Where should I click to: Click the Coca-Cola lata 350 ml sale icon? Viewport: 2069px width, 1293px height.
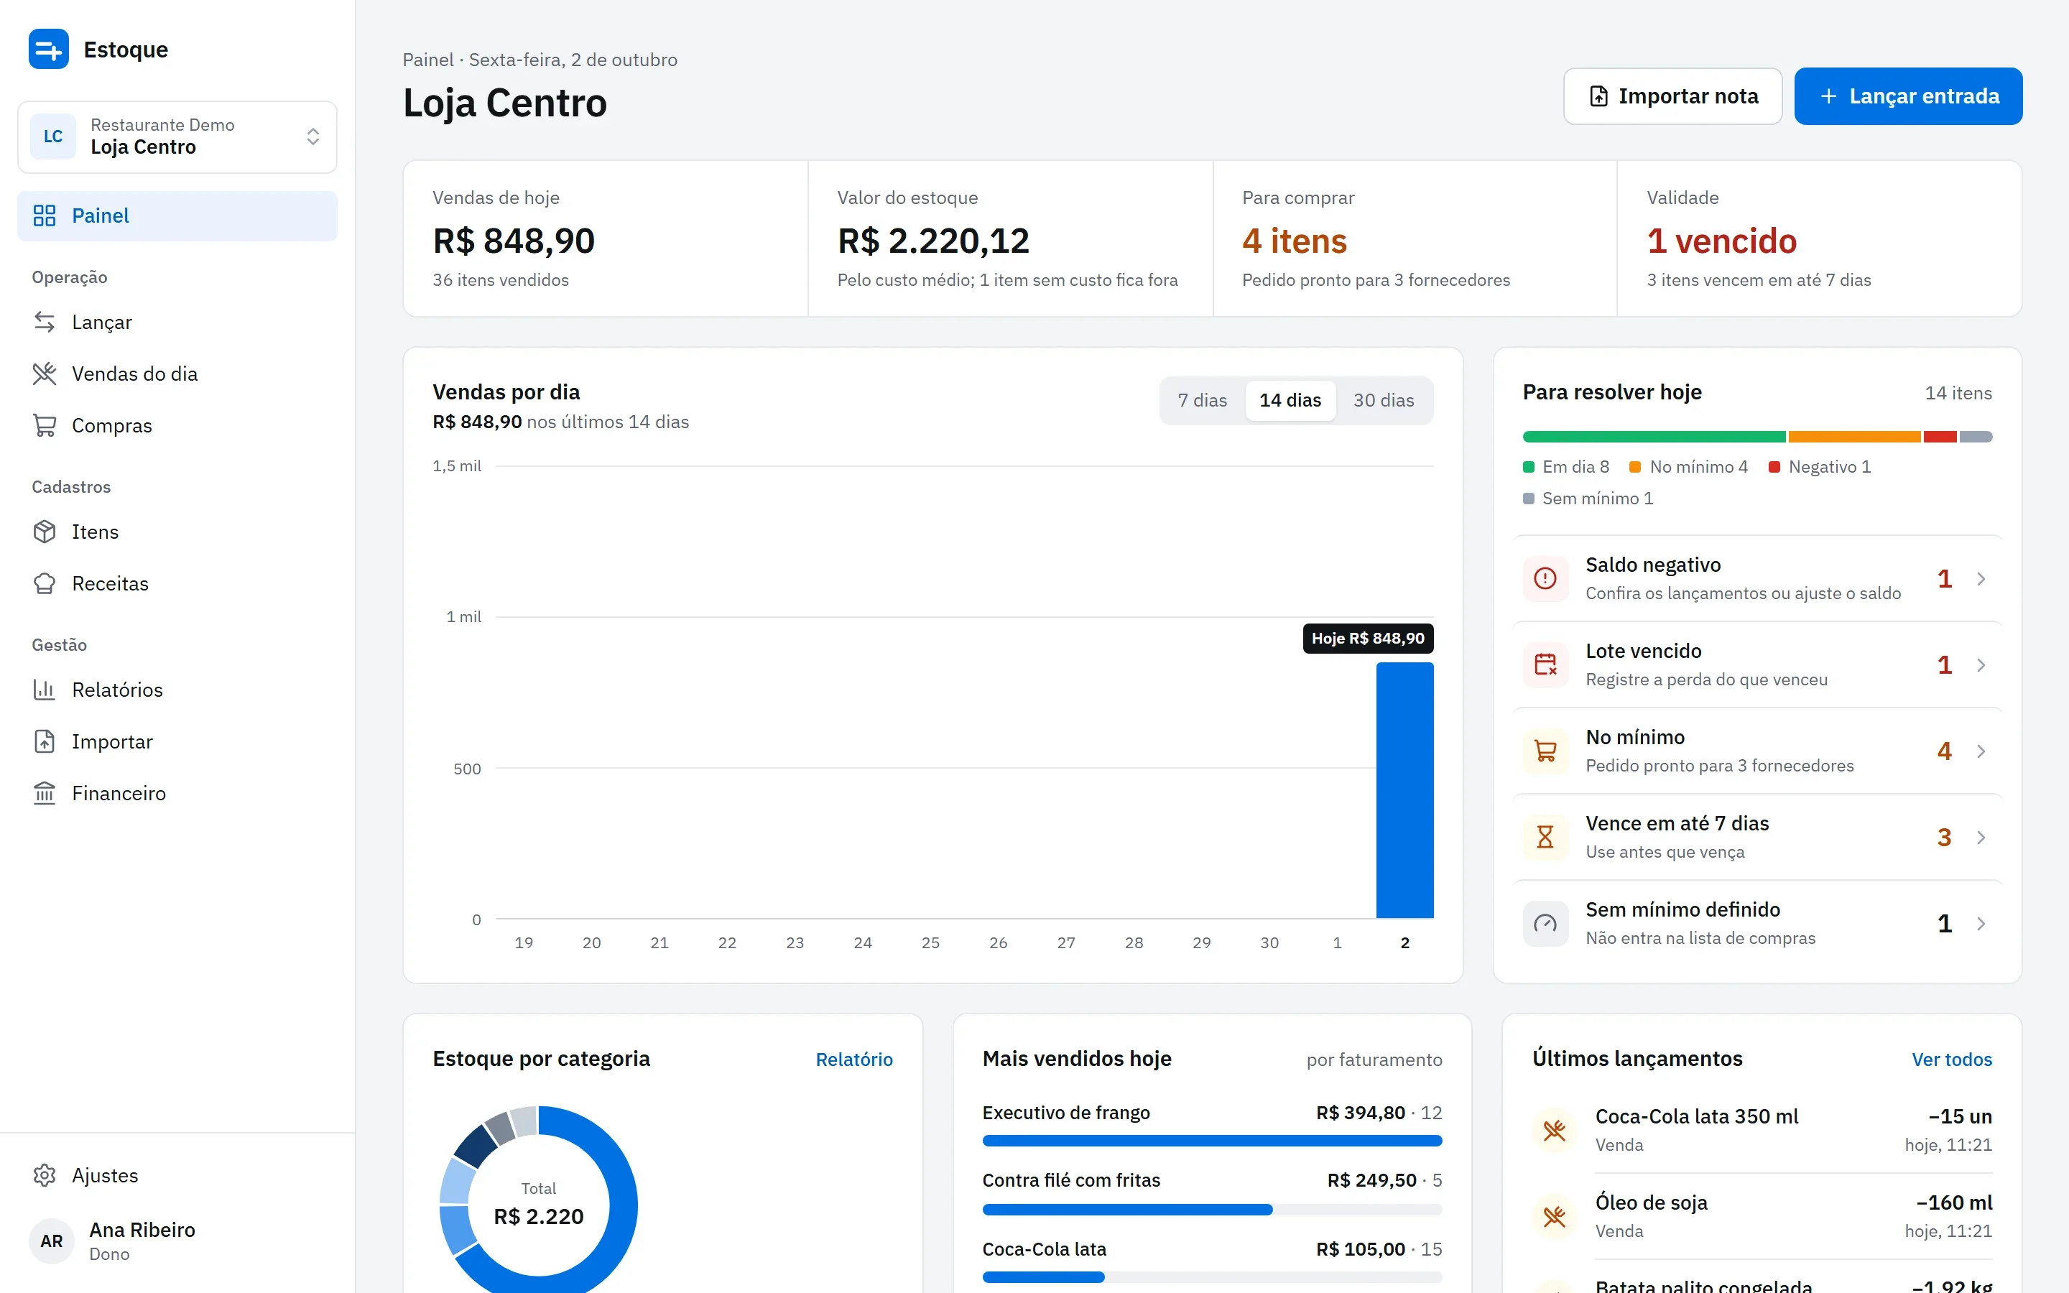pyautogui.click(x=1555, y=1130)
